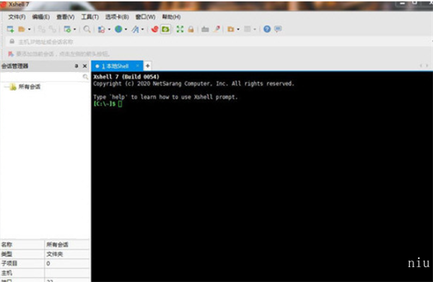Viewport: 433px width, 282px height.
Task: Close the 会话管理器 panel
Action: click(84, 66)
